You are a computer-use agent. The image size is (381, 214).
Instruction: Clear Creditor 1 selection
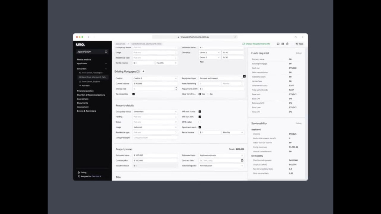point(176,78)
